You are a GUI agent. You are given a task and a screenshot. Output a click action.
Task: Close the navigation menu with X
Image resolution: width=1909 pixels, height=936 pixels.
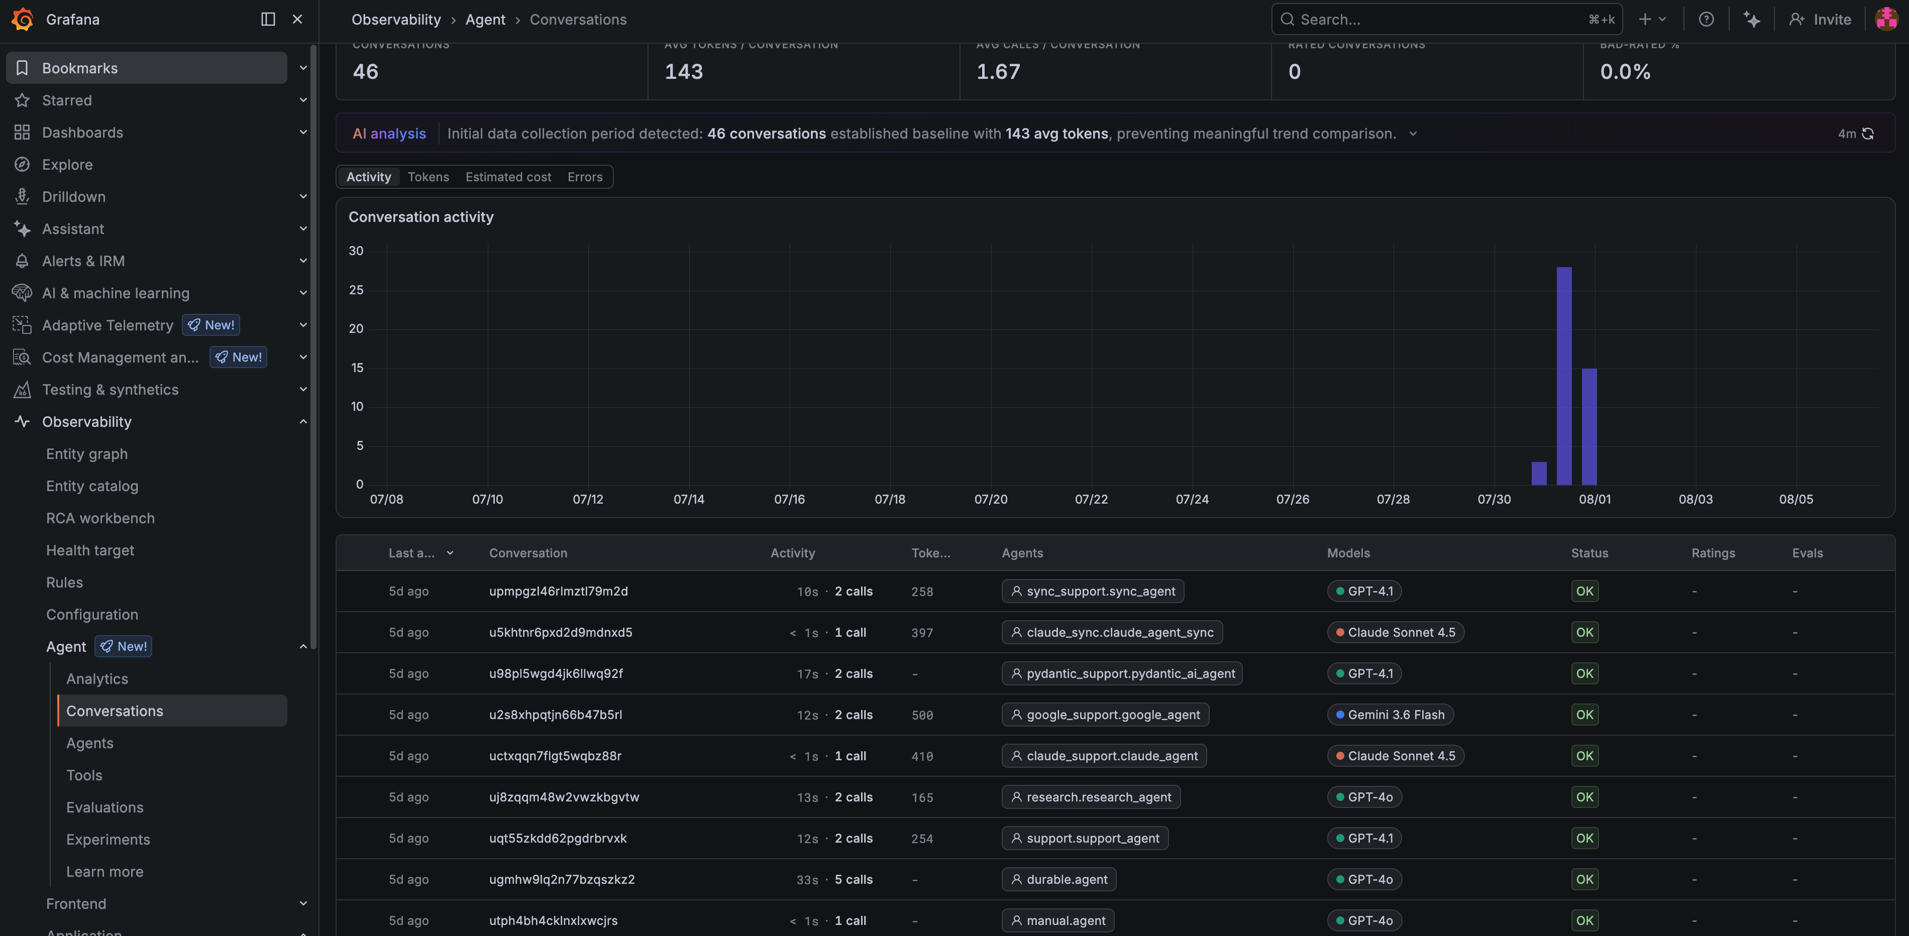pos(297,19)
